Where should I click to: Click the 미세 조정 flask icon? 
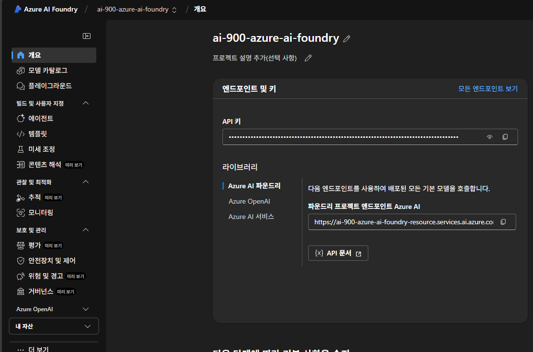point(21,149)
